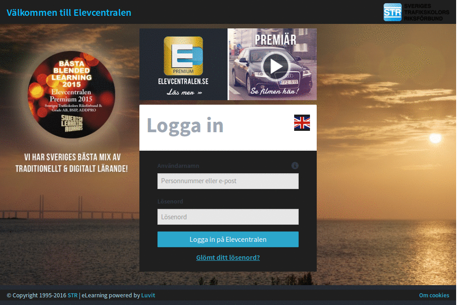Open Glömt ditt lösenord link

click(228, 258)
